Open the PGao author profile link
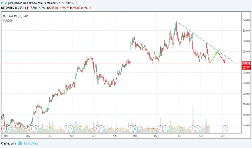 pos(4,3)
